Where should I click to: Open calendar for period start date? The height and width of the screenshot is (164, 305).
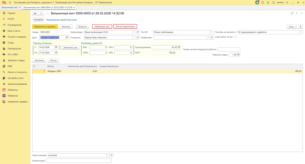coord(56,47)
